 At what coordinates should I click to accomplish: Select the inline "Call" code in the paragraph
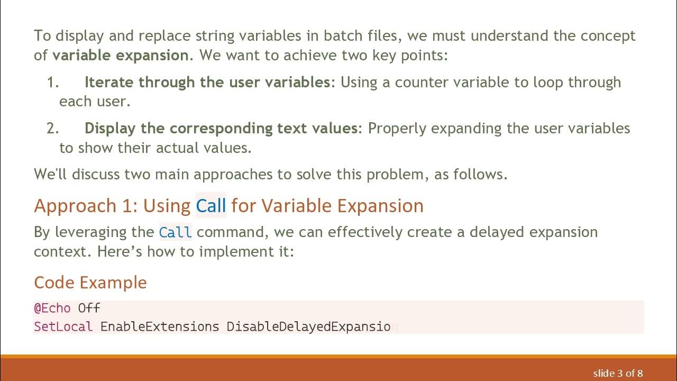pyautogui.click(x=175, y=232)
